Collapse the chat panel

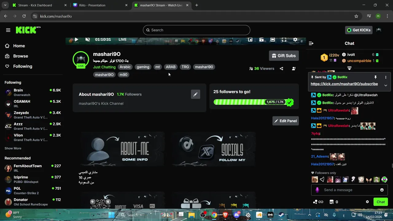pos(311,43)
